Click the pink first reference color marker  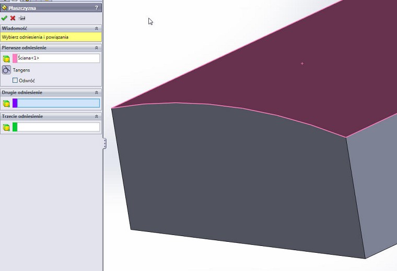[15, 58]
